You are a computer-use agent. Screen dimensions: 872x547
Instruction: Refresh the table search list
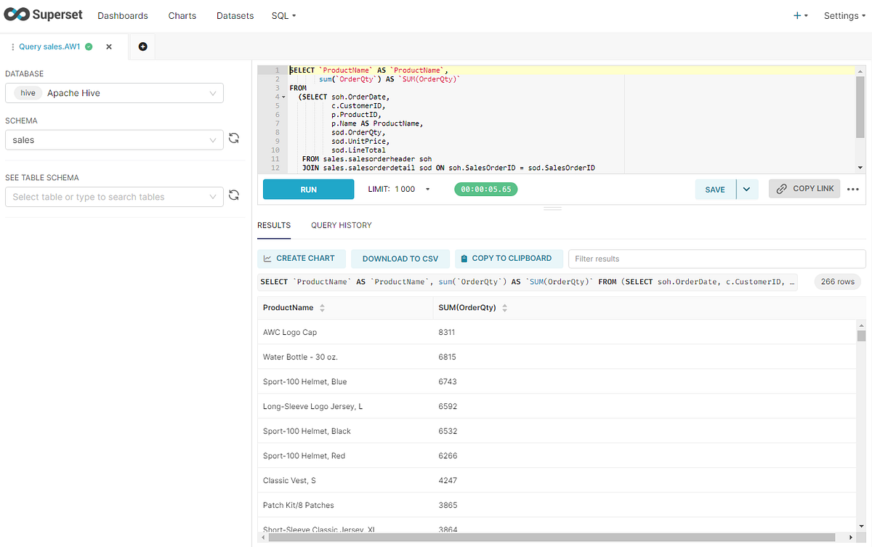[234, 195]
